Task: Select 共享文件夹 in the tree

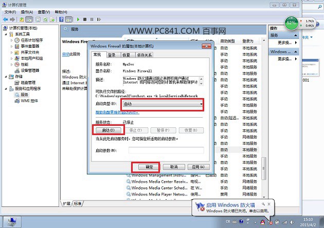Action: (30, 52)
